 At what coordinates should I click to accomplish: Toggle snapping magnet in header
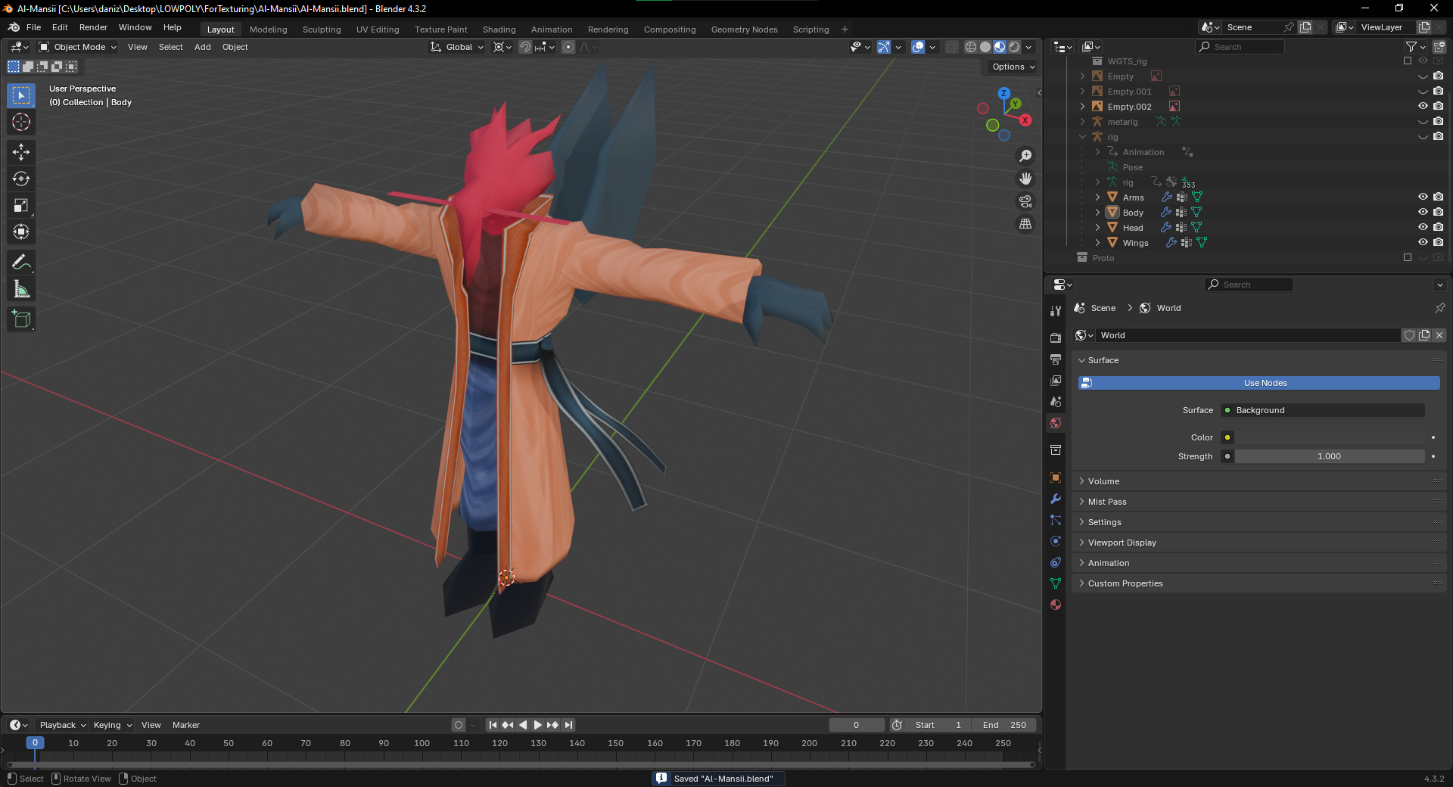524,47
